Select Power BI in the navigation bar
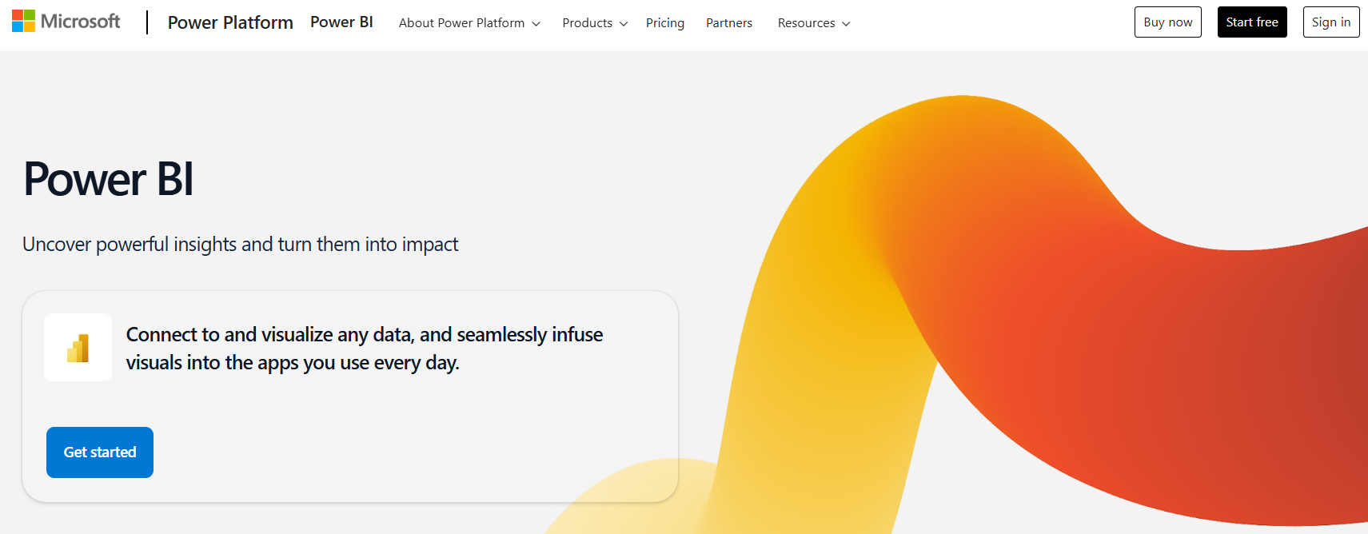 [341, 22]
